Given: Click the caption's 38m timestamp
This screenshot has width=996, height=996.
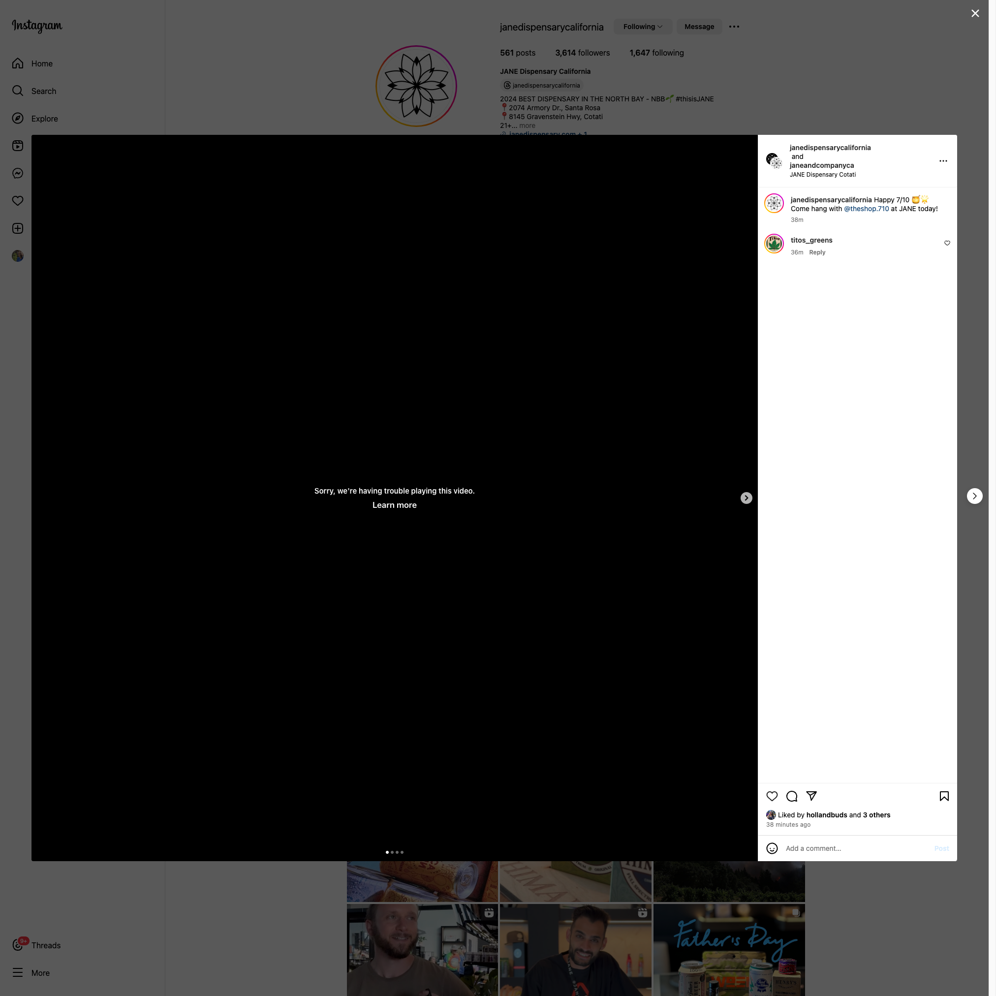Looking at the screenshot, I should [797, 220].
